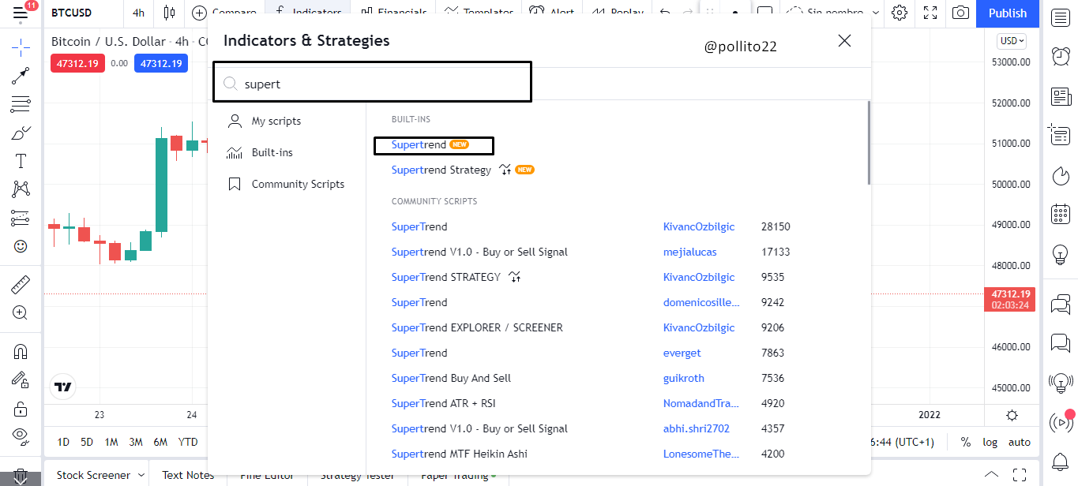Activate the zoom in tool
The image size is (1078, 486).
pos(21,312)
